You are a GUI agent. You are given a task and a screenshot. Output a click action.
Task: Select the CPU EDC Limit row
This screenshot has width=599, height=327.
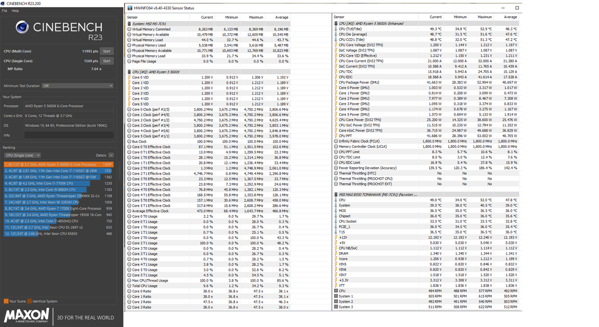point(426,163)
